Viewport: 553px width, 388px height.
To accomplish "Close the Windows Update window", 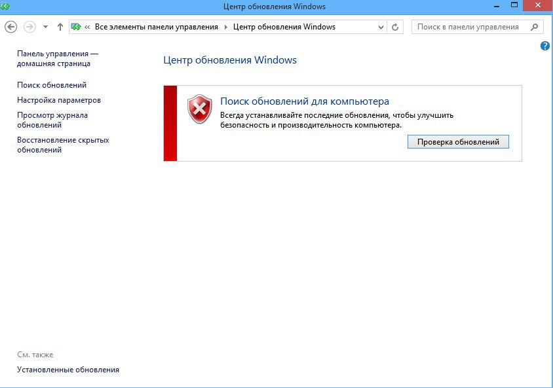I will click(538, 5).
